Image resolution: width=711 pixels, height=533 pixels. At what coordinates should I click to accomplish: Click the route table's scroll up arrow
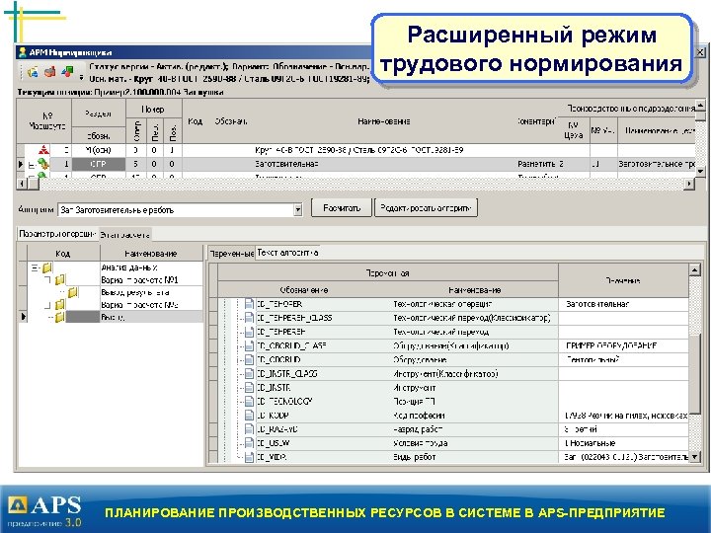700,106
